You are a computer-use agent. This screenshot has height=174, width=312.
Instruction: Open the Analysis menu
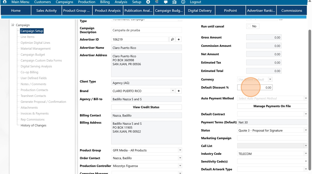(x=121, y=2)
